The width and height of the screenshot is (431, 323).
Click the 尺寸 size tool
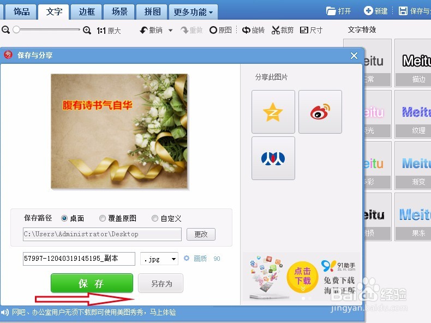[x=311, y=30]
